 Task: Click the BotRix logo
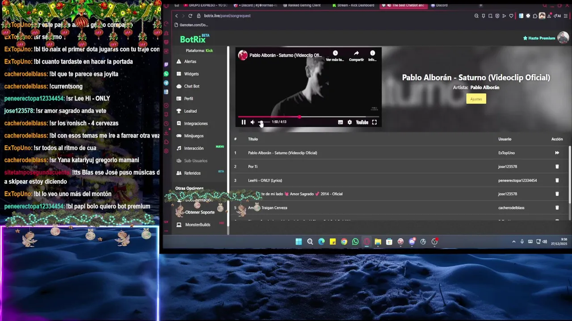tap(195, 39)
